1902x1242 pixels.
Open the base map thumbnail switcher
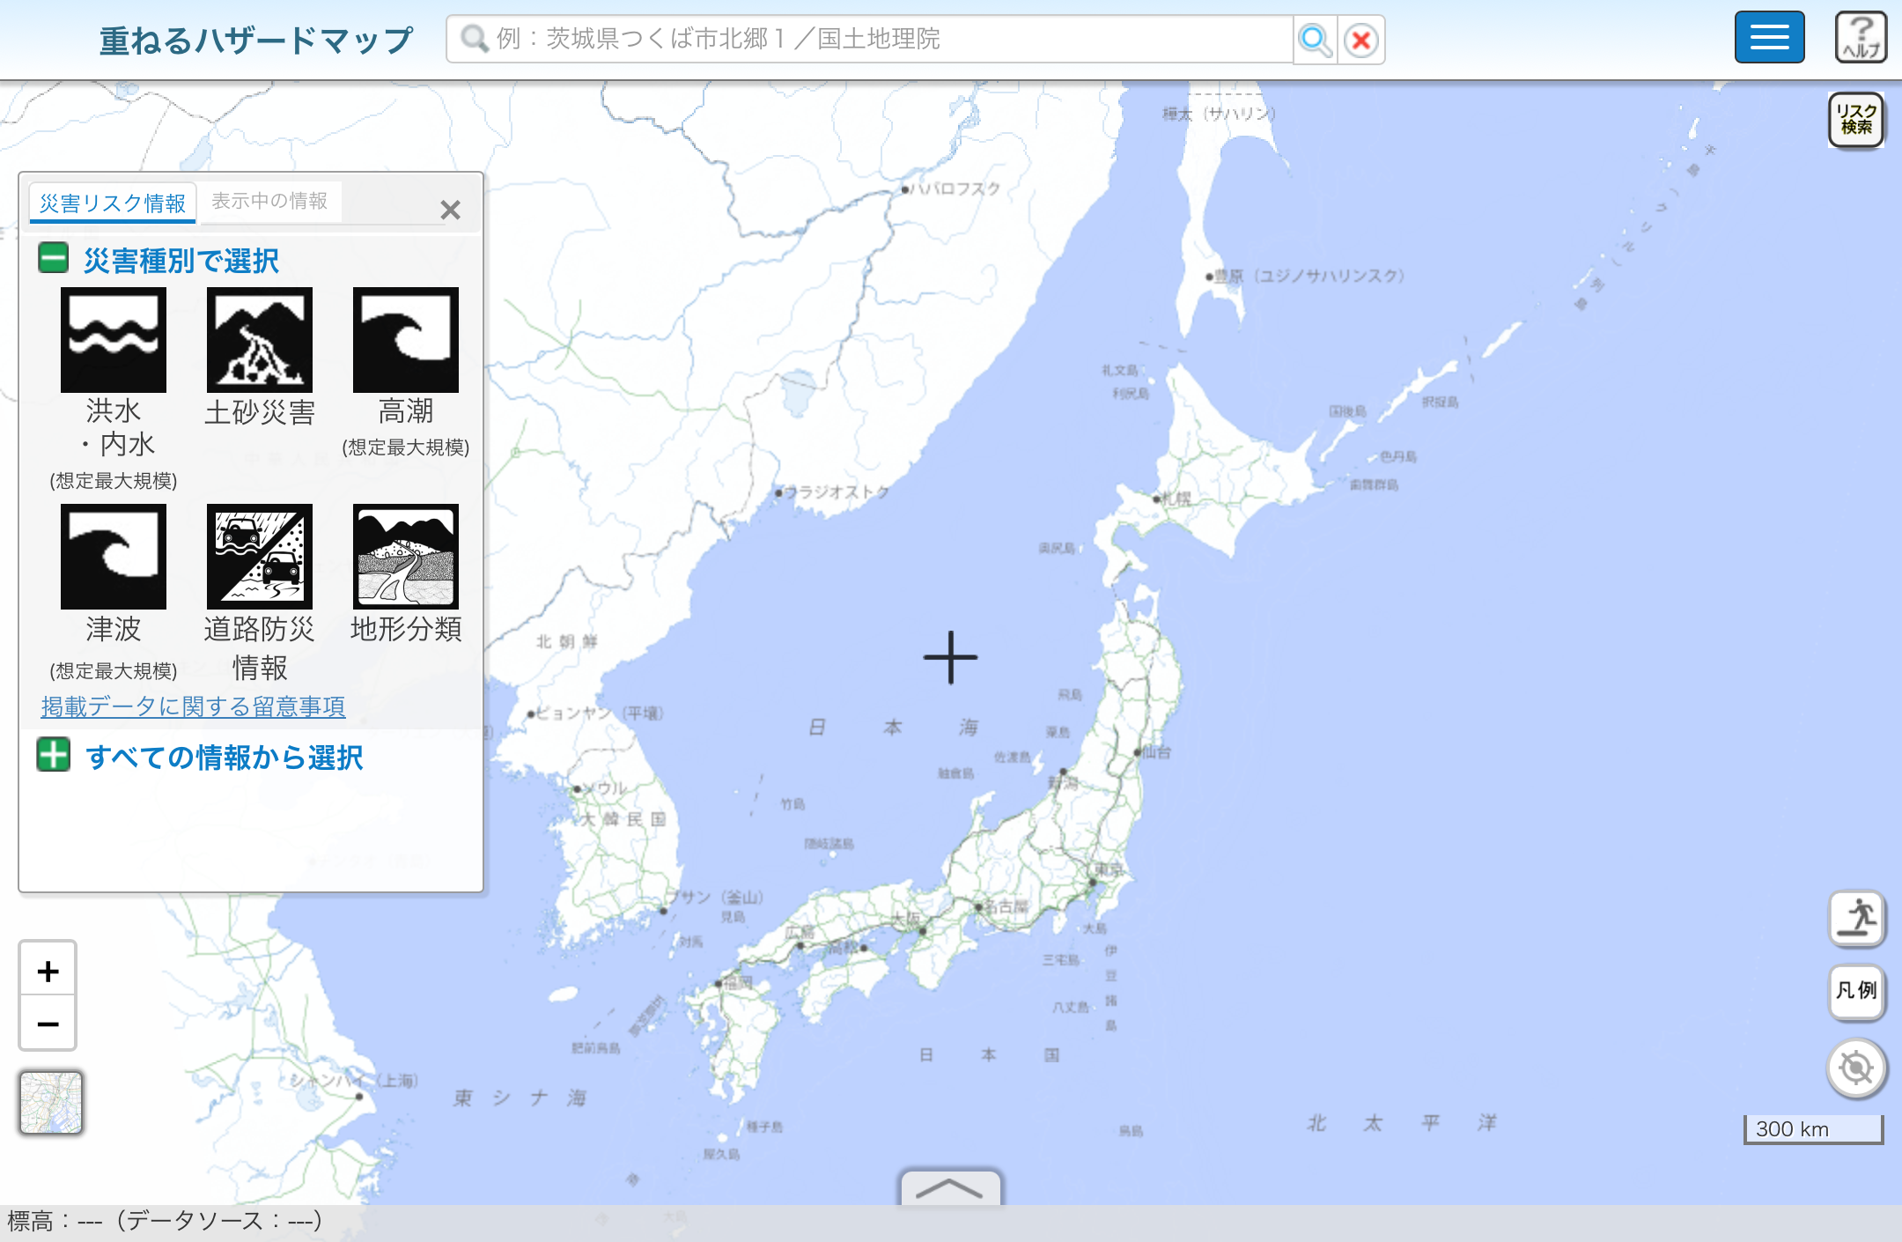click(x=51, y=1102)
